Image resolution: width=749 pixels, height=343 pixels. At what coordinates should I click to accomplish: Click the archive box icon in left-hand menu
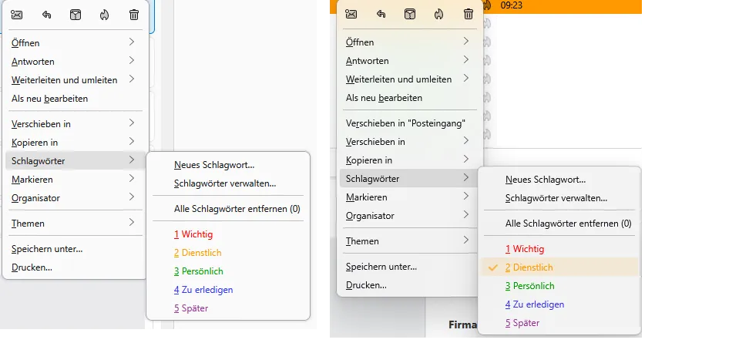76,15
